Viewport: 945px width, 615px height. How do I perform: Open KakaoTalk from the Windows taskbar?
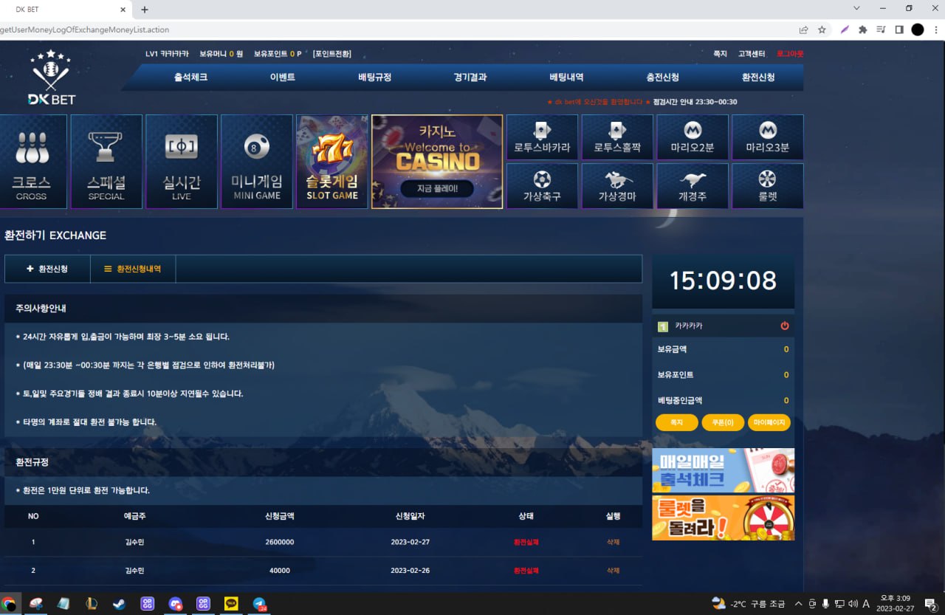[x=231, y=603]
